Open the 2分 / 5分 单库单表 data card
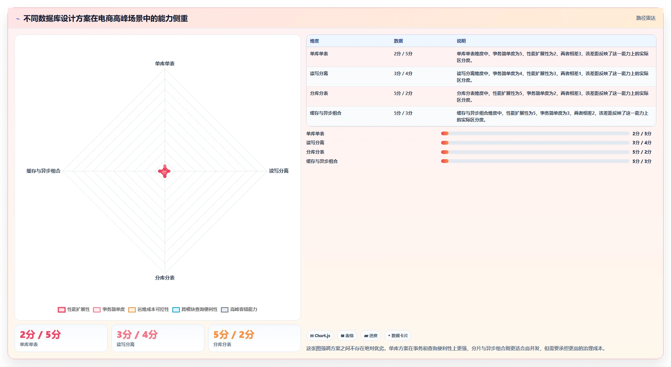 [x=61, y=338]
